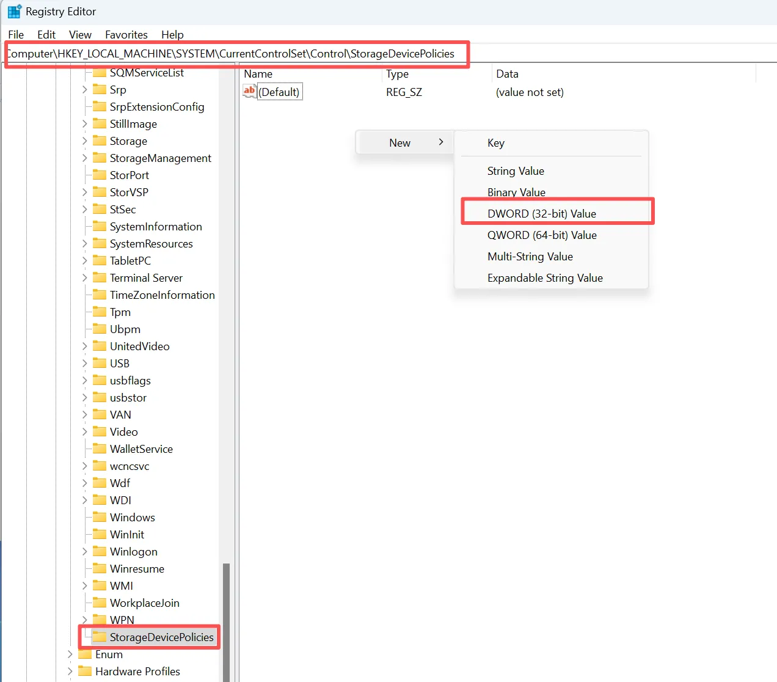Click the WalletService folder icon
Screen dimensions: 777x682
(x=100, y=449)
